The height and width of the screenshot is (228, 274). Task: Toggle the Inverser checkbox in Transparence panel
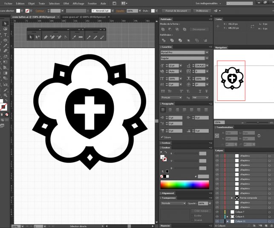(193, 220)
